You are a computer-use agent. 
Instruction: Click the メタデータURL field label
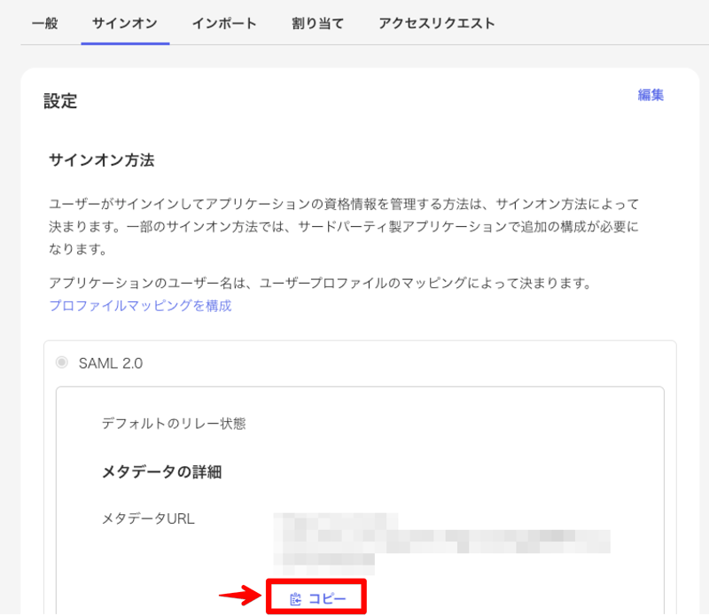148,519
